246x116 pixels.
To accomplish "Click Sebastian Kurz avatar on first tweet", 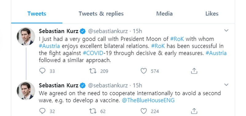I will [x=26, y=36].
